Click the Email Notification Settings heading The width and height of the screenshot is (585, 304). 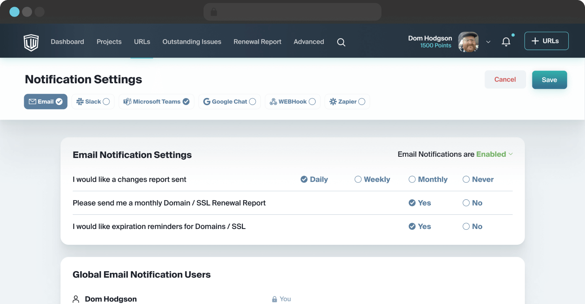pos(132,155)
